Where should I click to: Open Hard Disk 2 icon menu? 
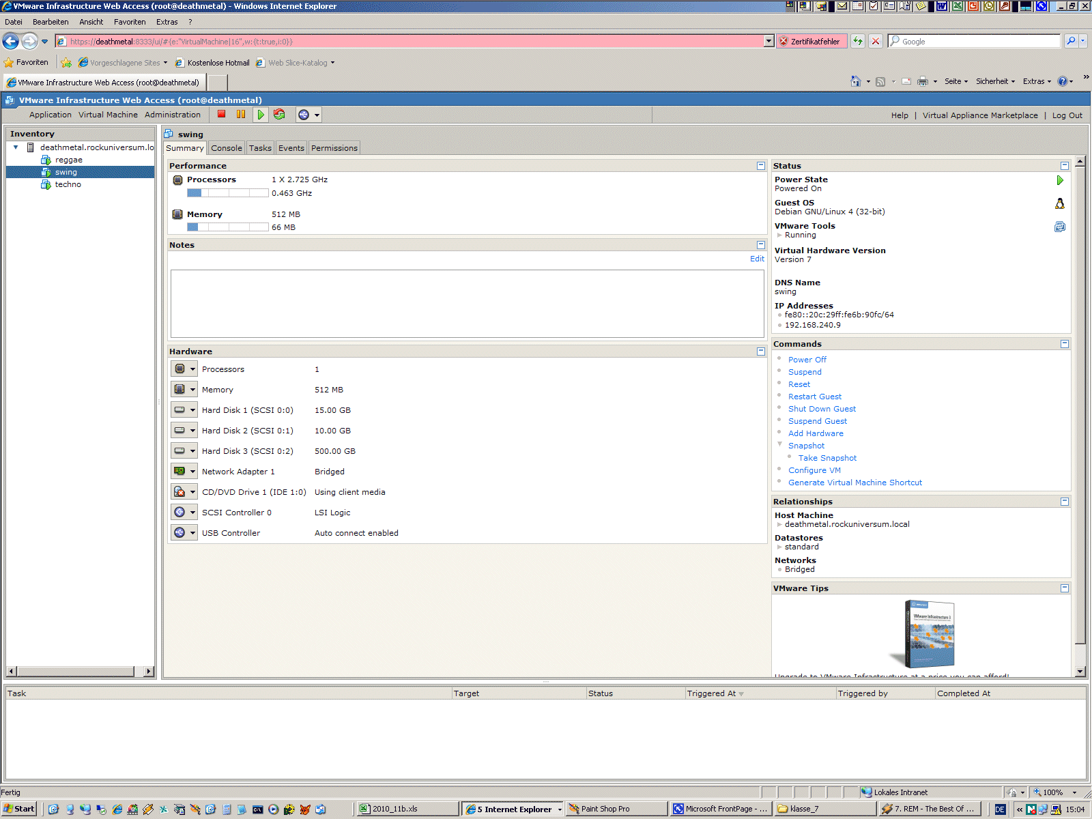coord(184,431)
